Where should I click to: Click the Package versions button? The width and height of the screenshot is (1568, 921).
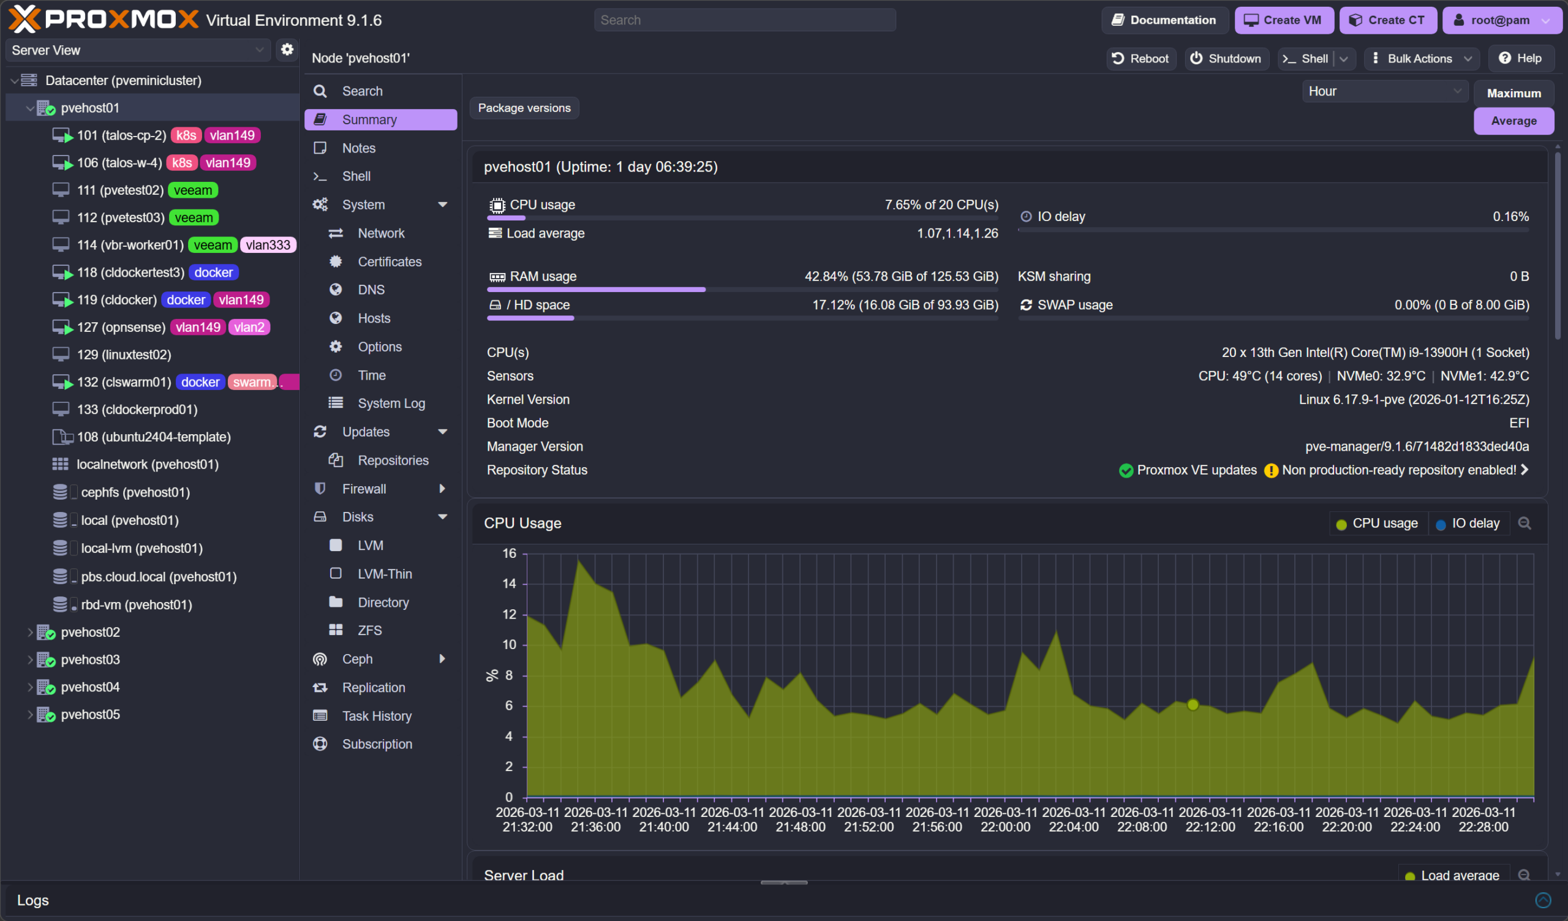pos(524,108)
